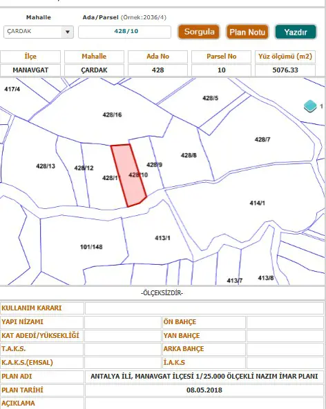The width and height of the screenshot is (326, 409).
Task: Click the plan name text cell
Action: [x=204, y=377]
